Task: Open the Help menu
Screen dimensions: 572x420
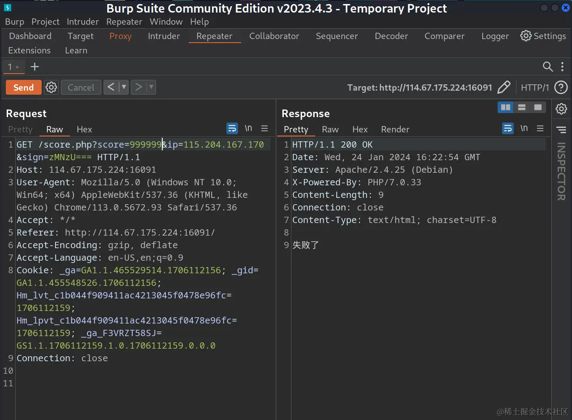Action: point(199,22)
